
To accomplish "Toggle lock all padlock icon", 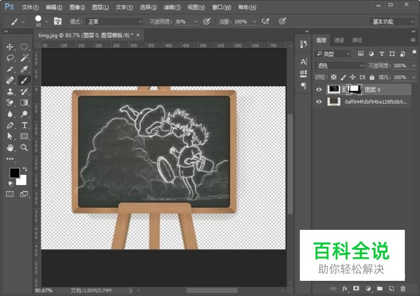I will coord(372,78).
